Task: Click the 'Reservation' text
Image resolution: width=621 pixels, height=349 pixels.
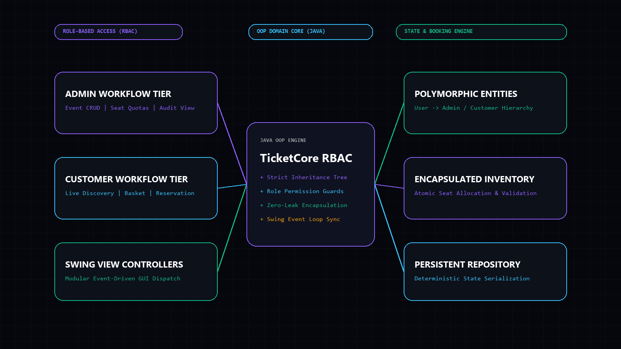Action: [x=175, y=193]
